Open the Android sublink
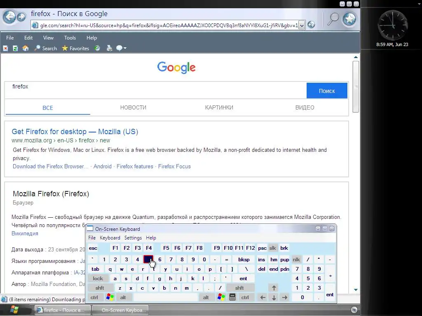 point(103,166)
